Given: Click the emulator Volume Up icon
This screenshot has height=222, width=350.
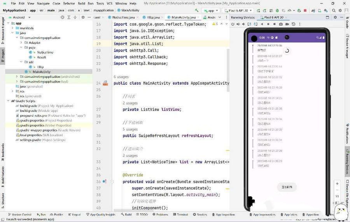Looking at the screenshot, I should click(238, 24).
